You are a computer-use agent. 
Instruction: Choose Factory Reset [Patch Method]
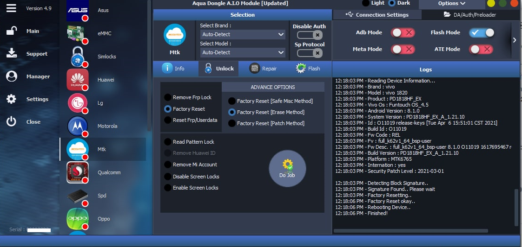231,123
